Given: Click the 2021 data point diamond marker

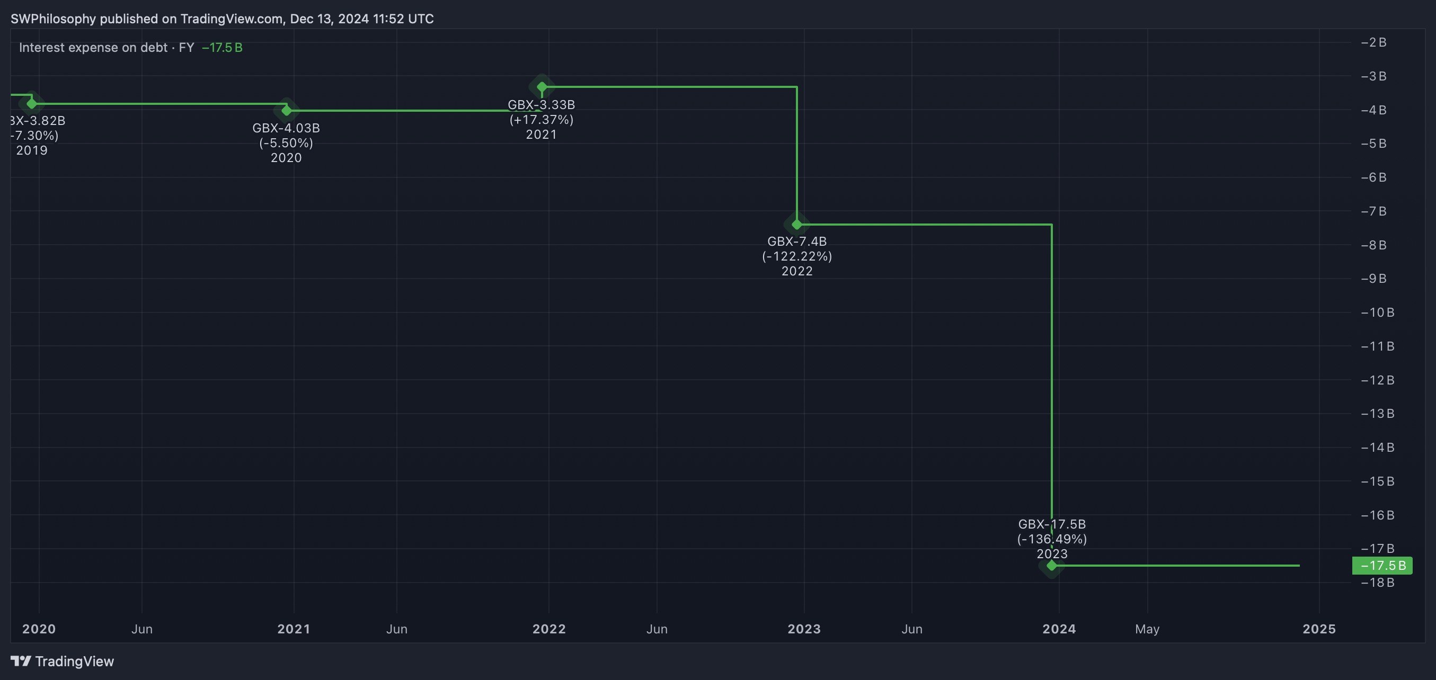Looking at the screenshot, I should 542,87.
